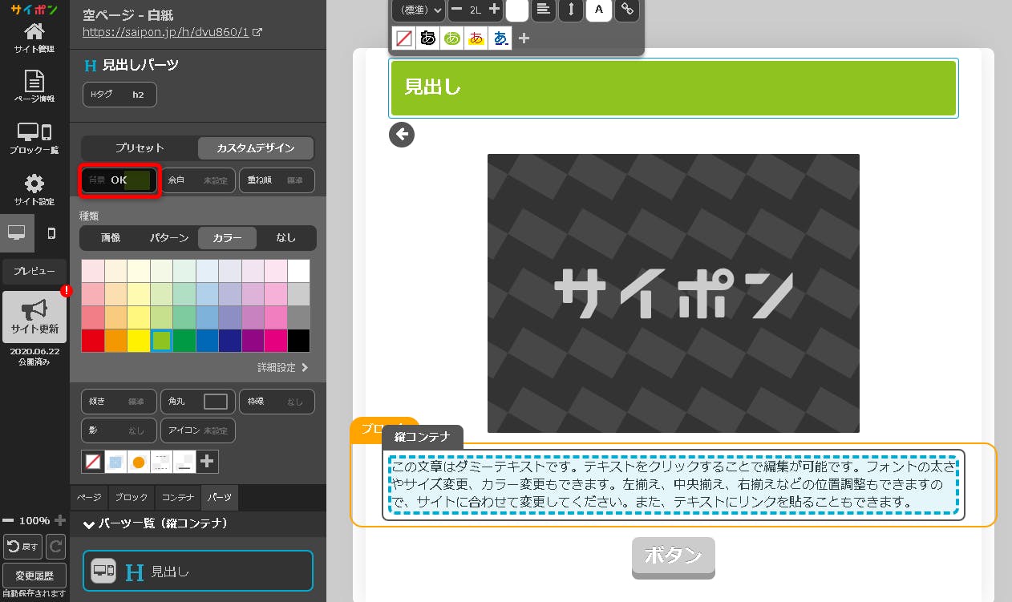This screenshot has width=1012, height=602.
Task: Select underline bar style preset
Action: tap(184, 462)
